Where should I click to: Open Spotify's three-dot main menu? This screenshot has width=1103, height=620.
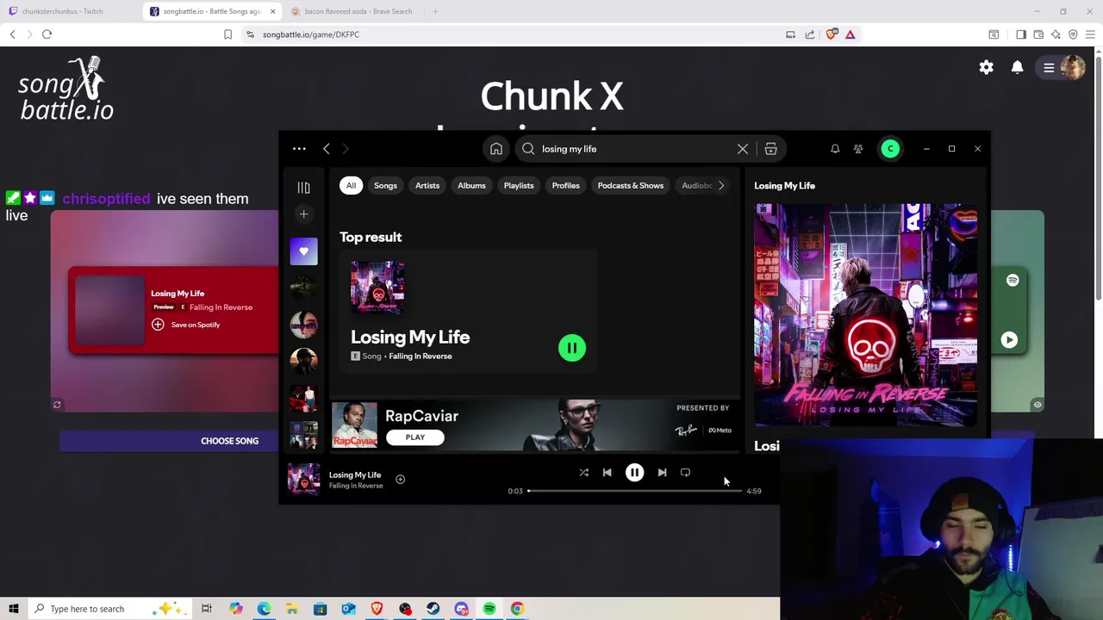pos(299,149)
